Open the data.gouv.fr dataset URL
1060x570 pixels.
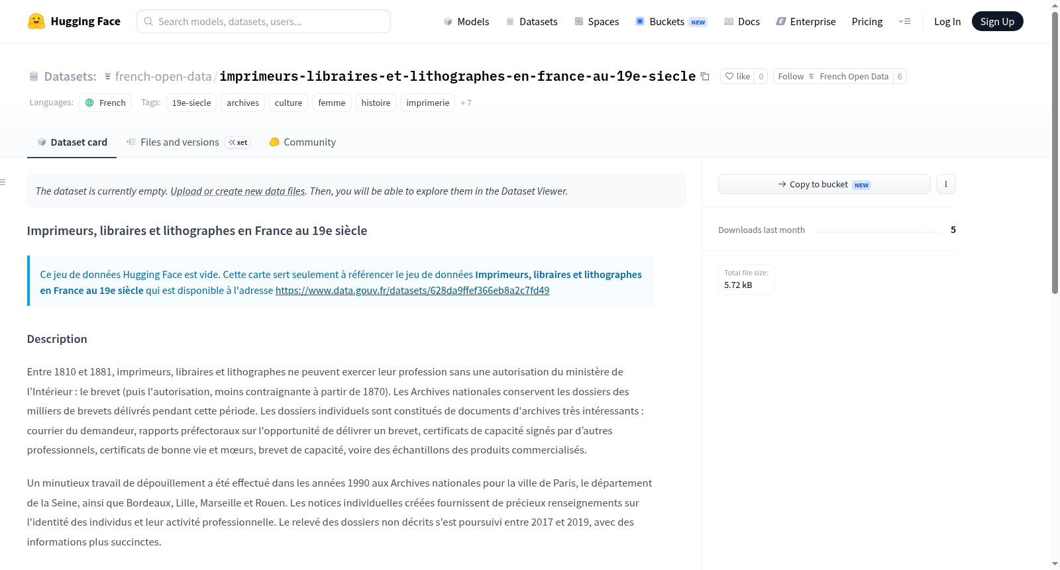(x=412, y=291)
